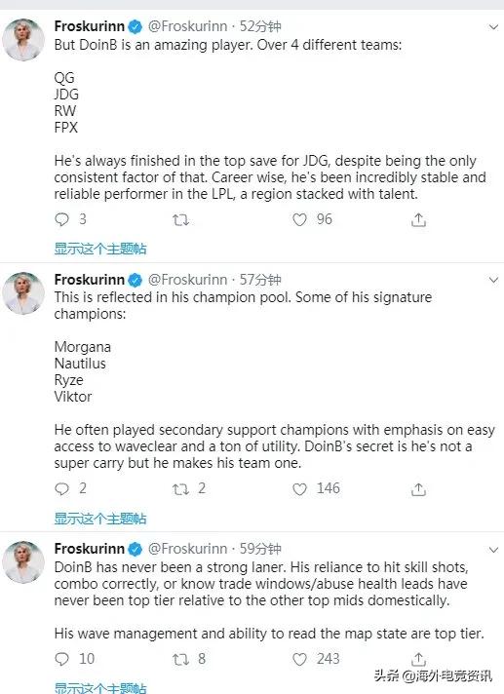504x694 pixels.
Task: Open 显示这个主题帖 link under second tweet
Action: point(100,519)
